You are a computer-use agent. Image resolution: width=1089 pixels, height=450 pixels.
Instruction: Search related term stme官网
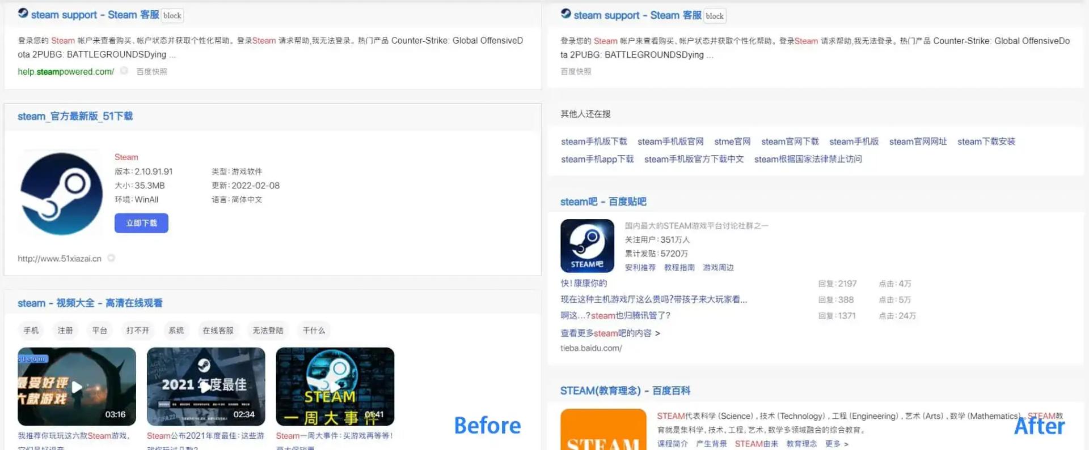click(x=732, y=142)
